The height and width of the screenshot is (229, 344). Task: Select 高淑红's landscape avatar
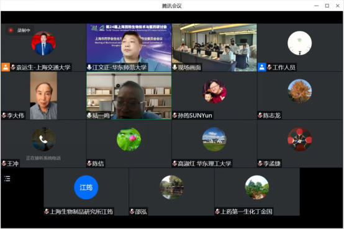point(214,139)
